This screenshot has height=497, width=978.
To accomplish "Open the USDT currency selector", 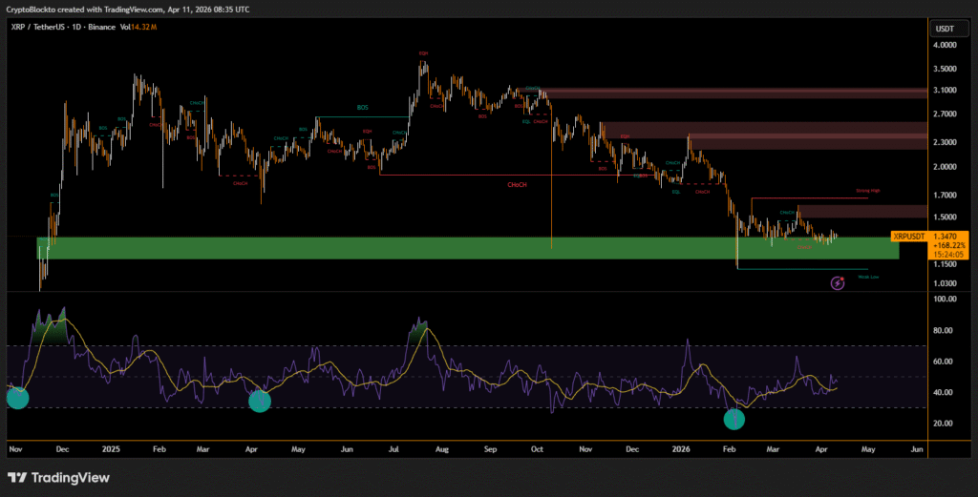I will [x=946, y=29].
